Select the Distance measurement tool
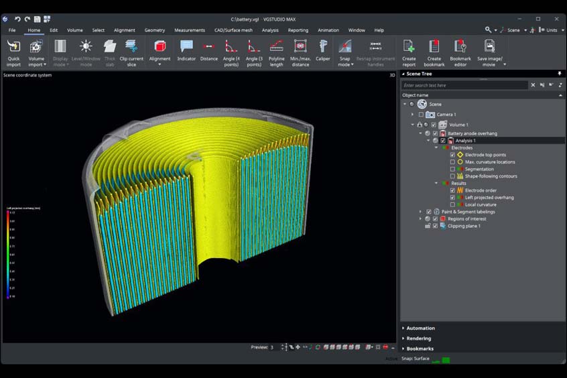This screenshot has height=378, width=567. pyautogui.click(x=209, y=47)
